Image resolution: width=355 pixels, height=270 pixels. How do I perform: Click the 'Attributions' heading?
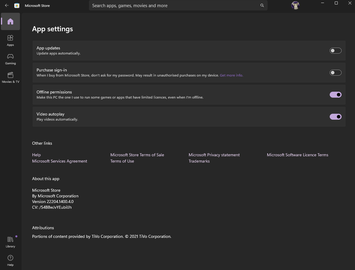43,228
